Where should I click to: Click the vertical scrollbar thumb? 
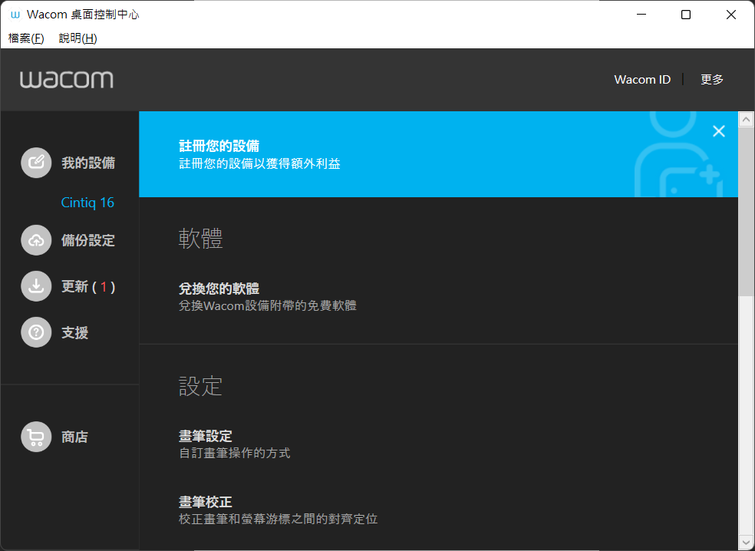747,212
